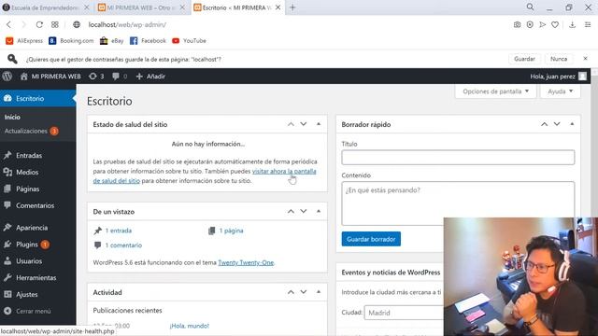Viewport: 598px width, 336px height.
Task: Open the 1 entrada link
Action: point(119,231)
